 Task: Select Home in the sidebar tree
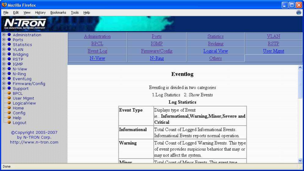tap(18, 108)
